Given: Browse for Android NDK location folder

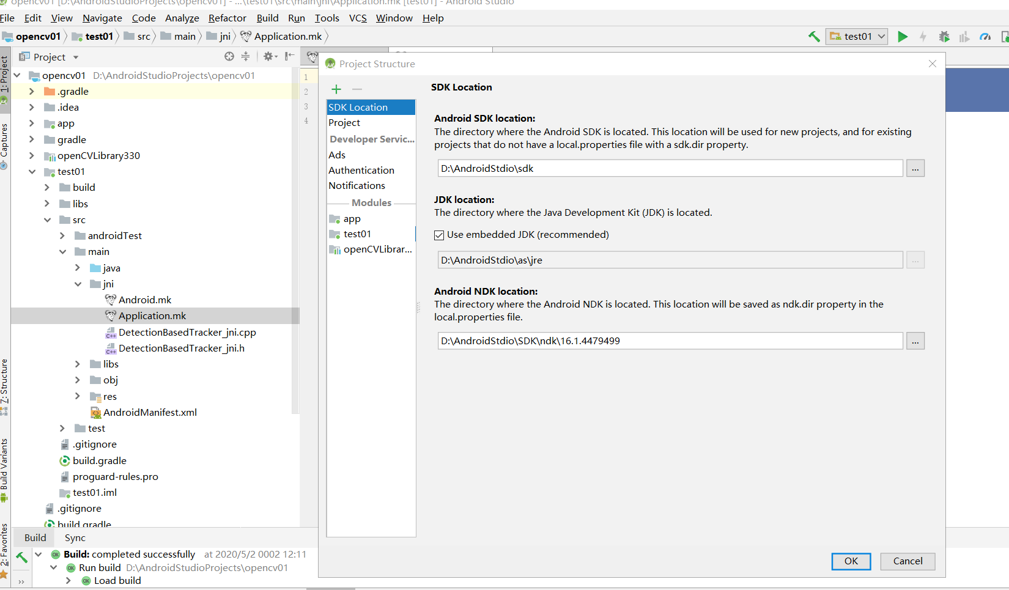Looking at the screenshot, I should 915,341.
